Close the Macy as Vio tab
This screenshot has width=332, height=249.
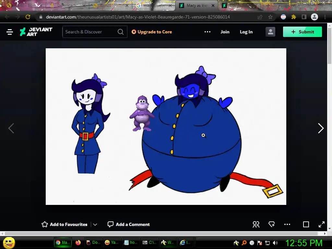(x=213, y=6)
